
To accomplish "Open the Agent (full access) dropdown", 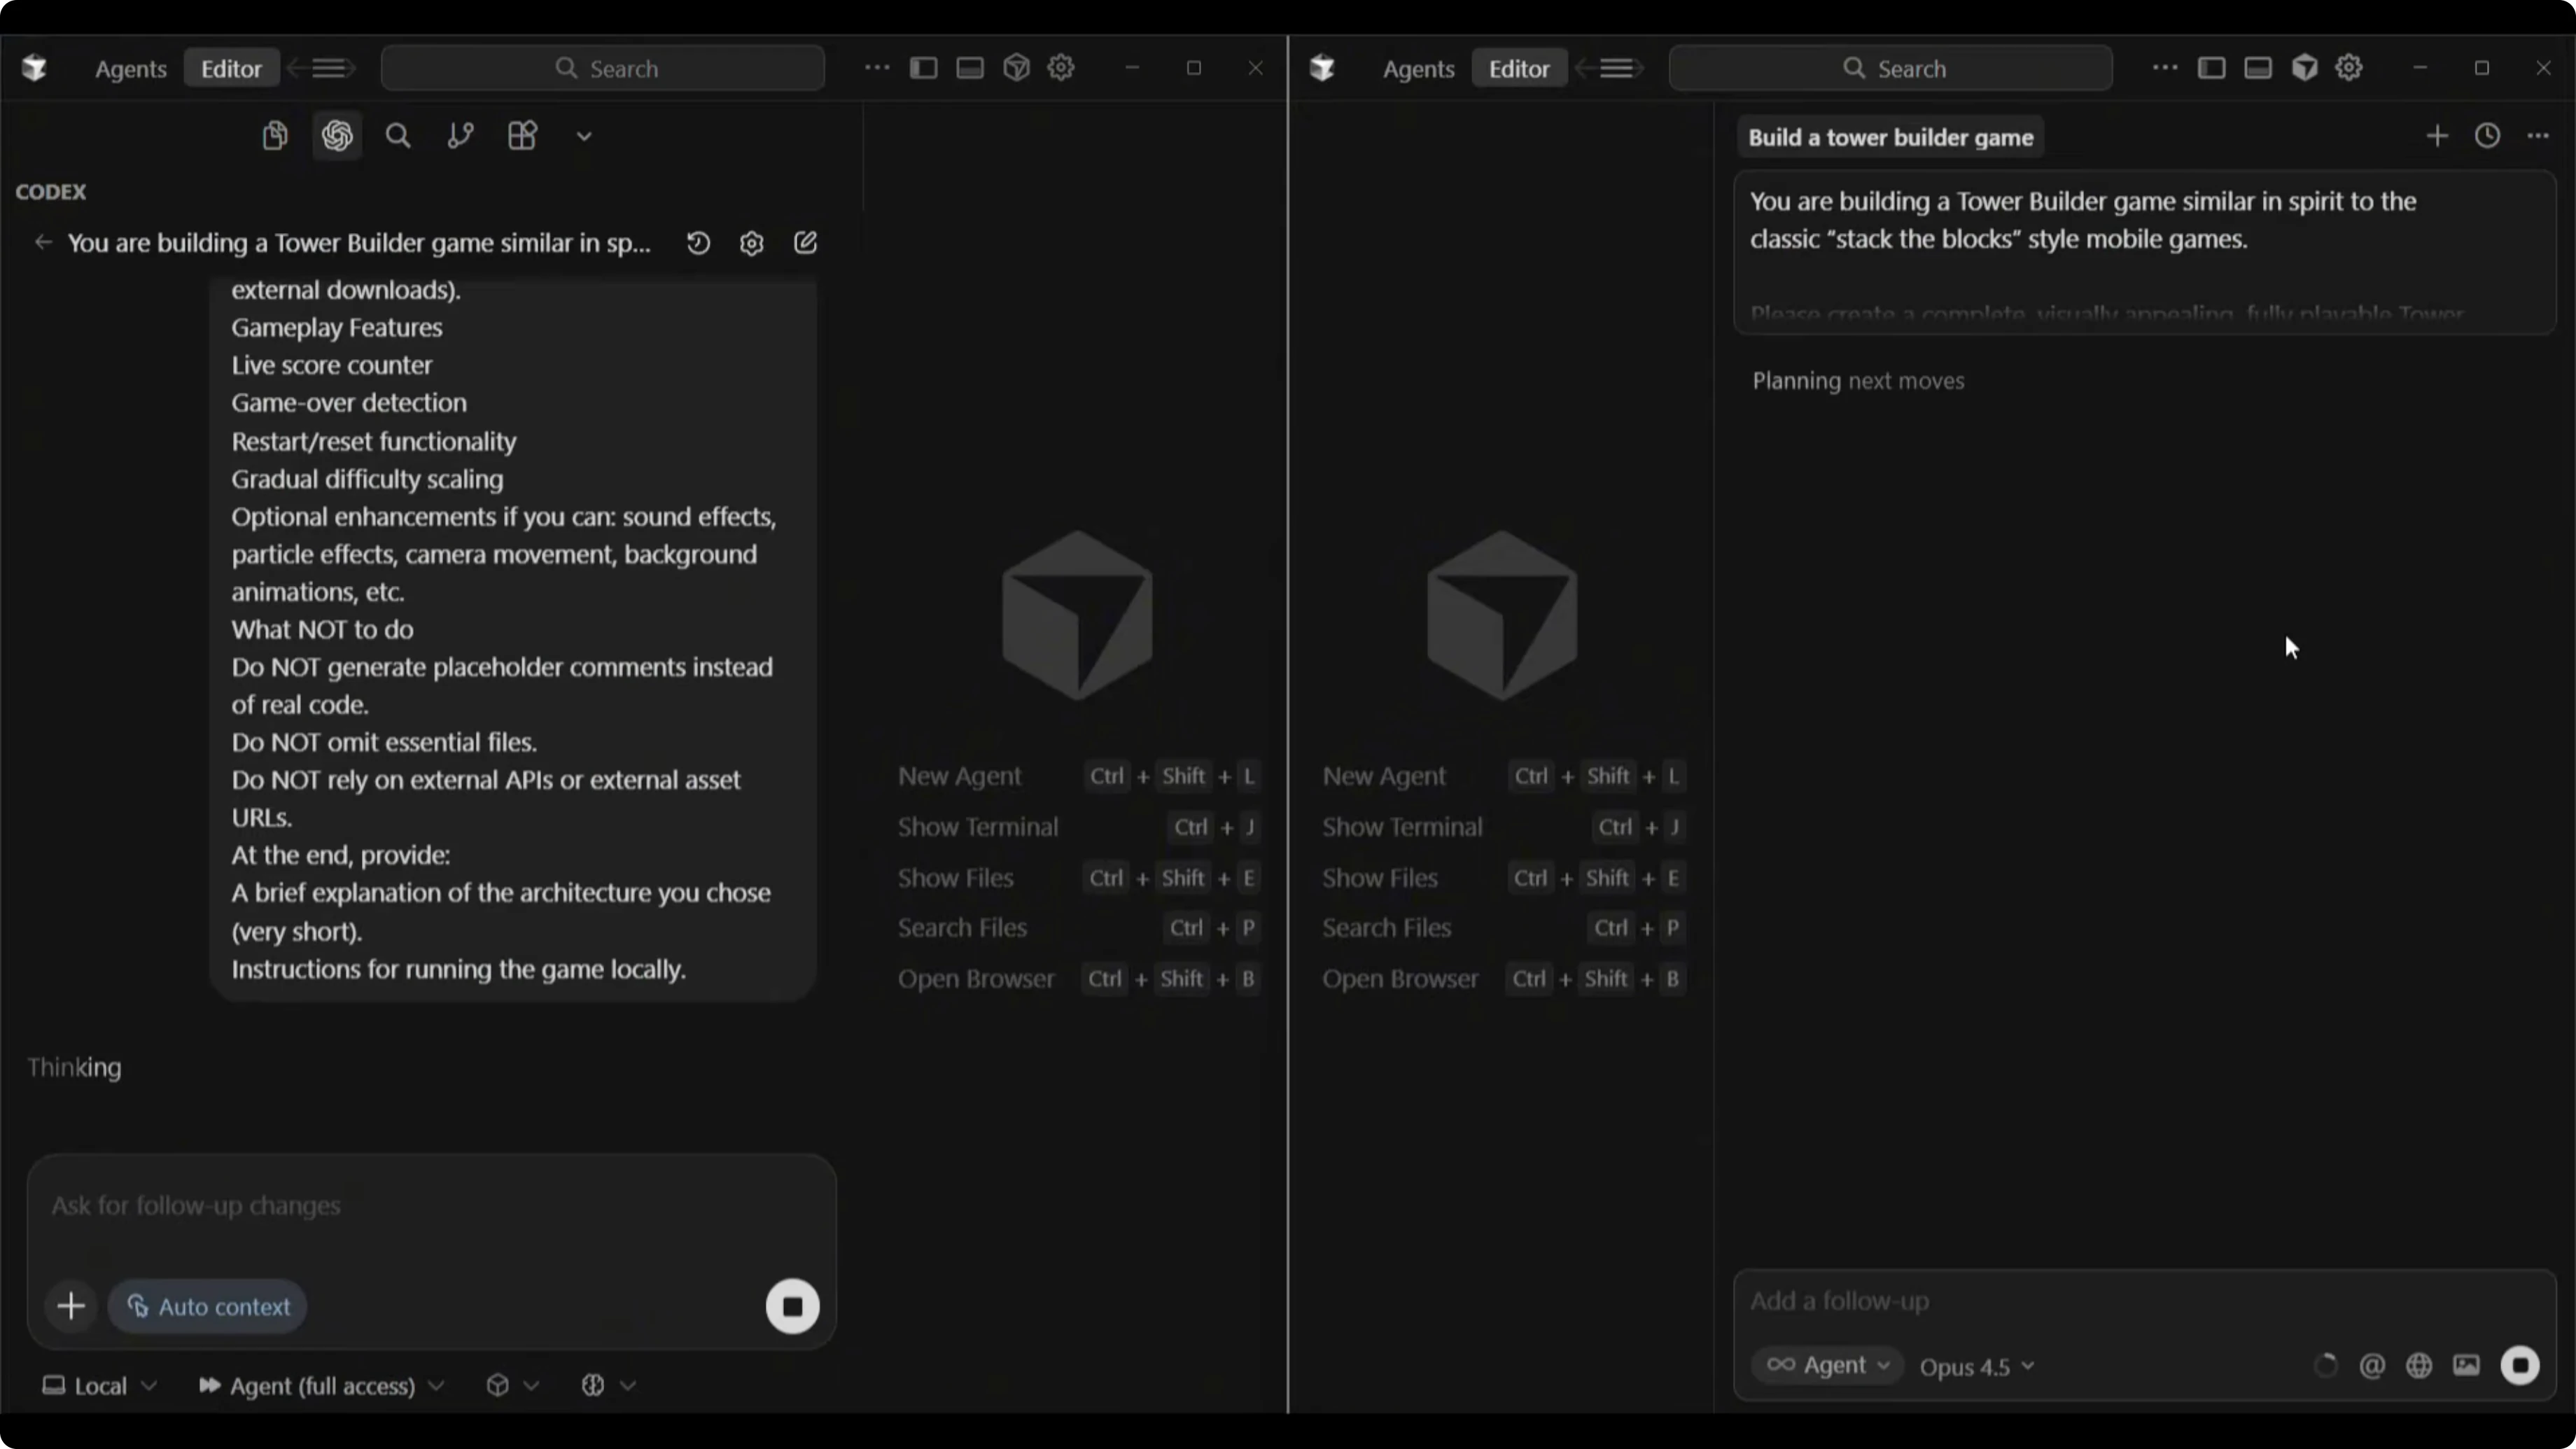I will (x=321, y=1385).
